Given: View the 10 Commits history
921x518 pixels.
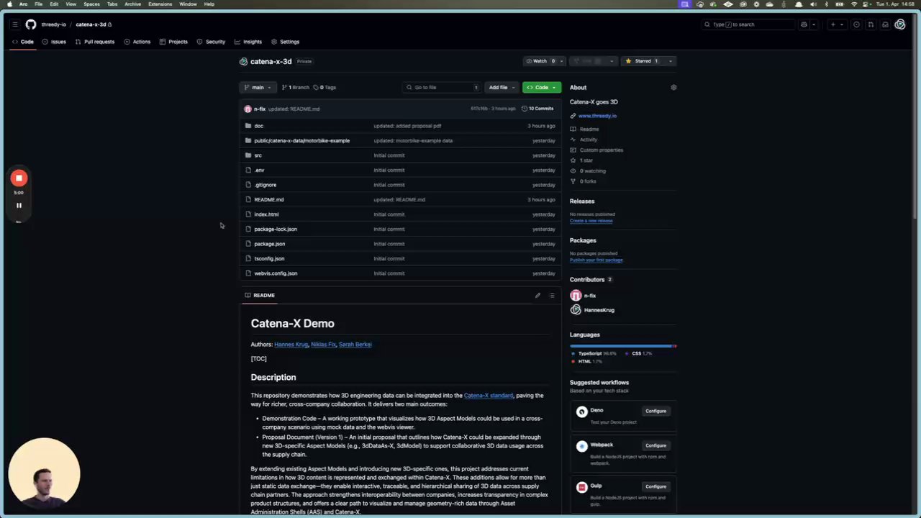Looking at the screenshot, I should click(537, 109).
